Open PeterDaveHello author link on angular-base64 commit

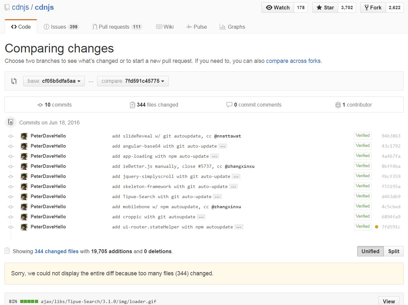[48, 146]
